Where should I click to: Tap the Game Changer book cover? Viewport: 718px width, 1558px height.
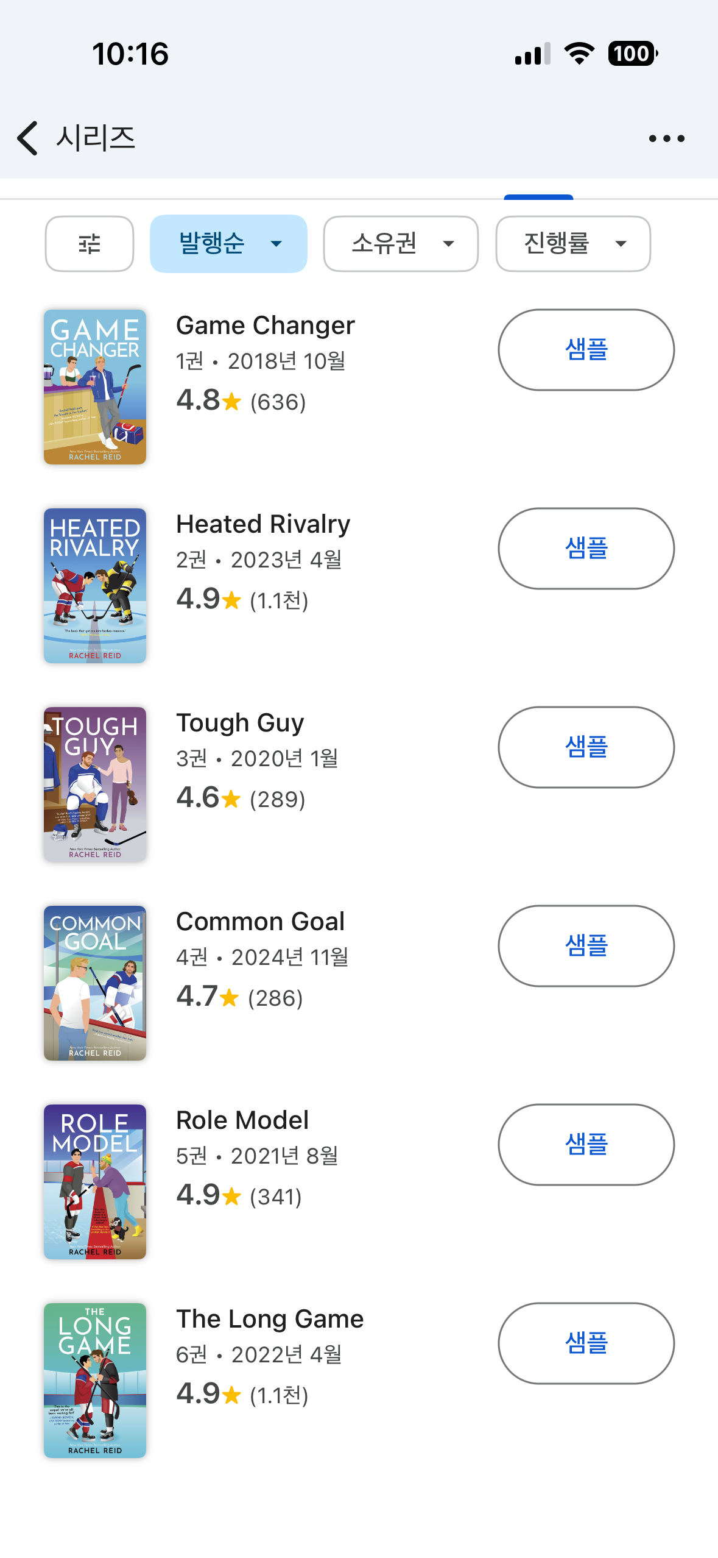click(95, 387)
